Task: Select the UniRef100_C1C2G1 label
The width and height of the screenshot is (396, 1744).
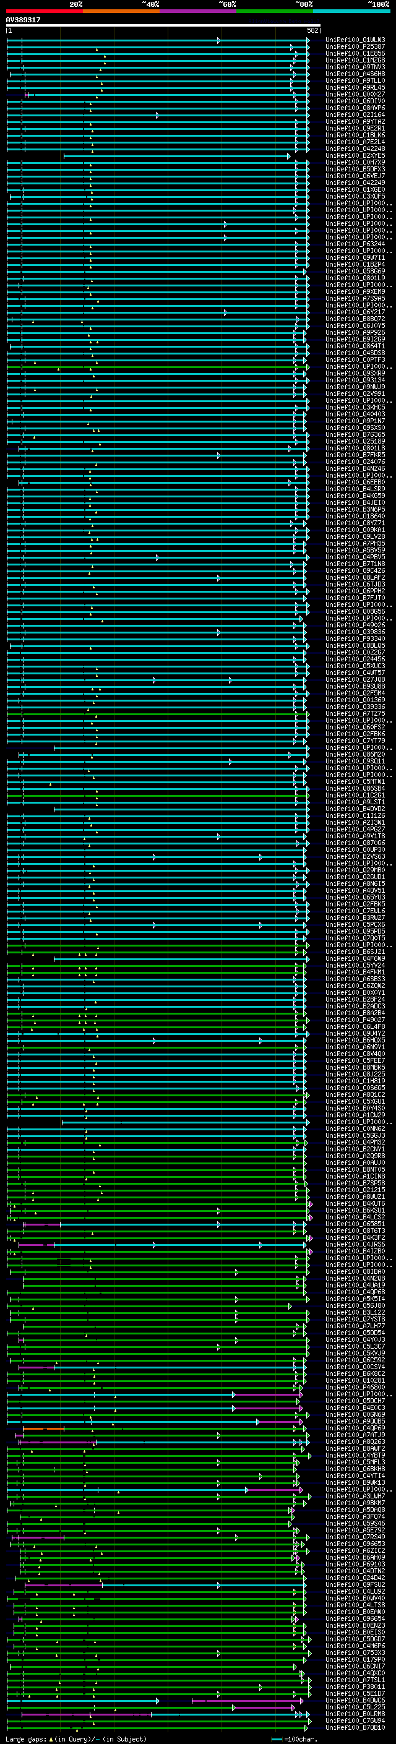Action: tap(355, 796)
